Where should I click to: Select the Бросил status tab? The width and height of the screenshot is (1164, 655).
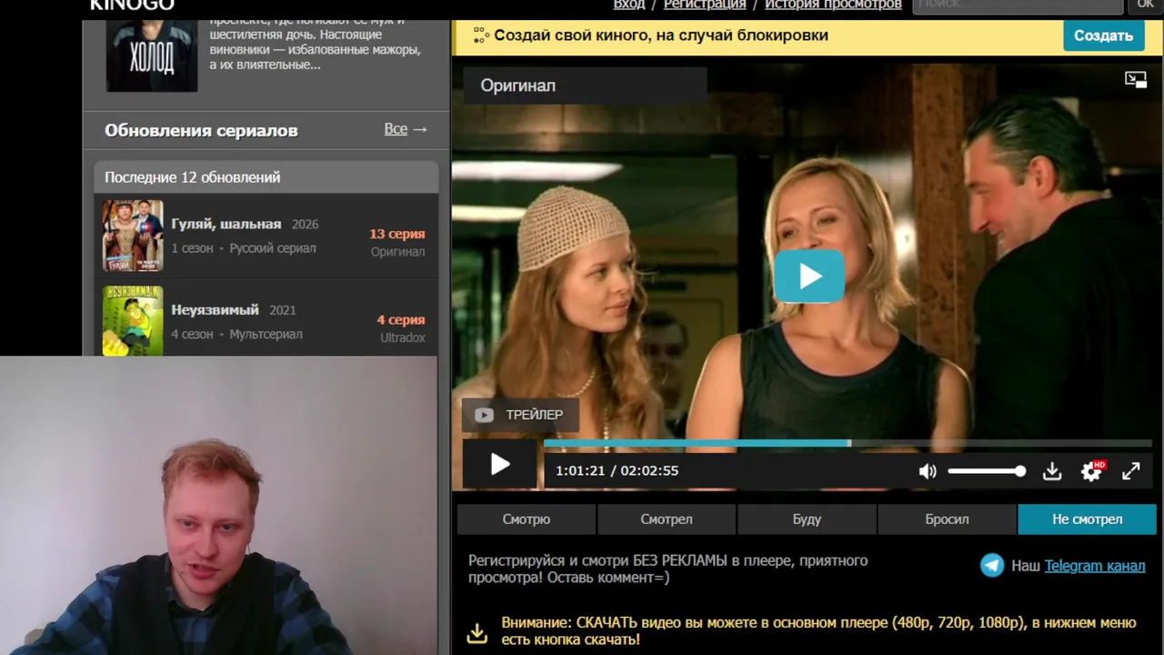947,519
